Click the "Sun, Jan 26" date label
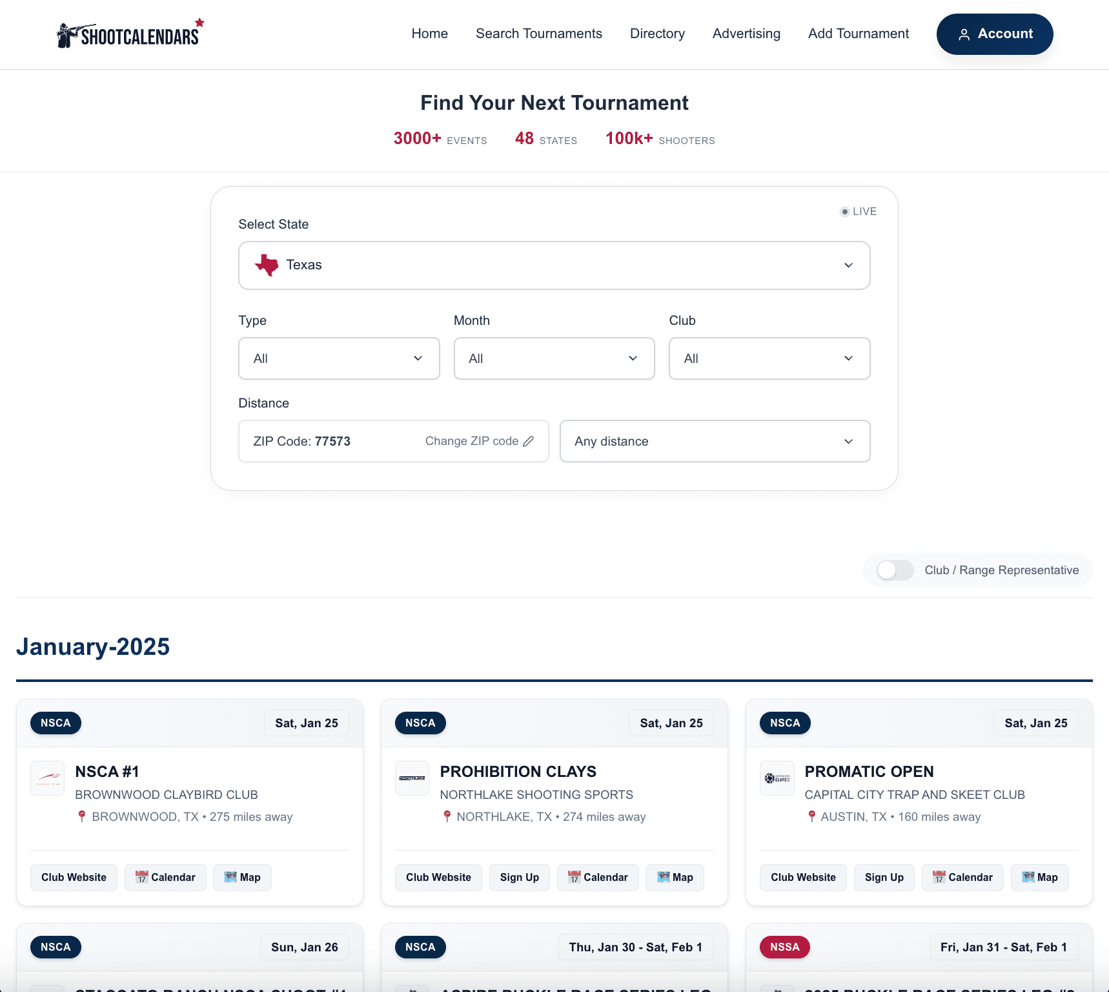1109x992 pixels. tap(305, 947)
